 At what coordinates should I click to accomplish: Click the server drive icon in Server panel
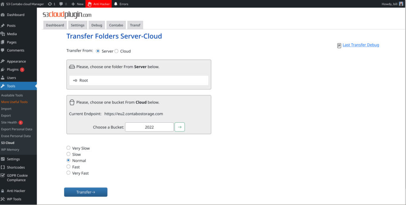pyautogui.click(x=72, y=67)
